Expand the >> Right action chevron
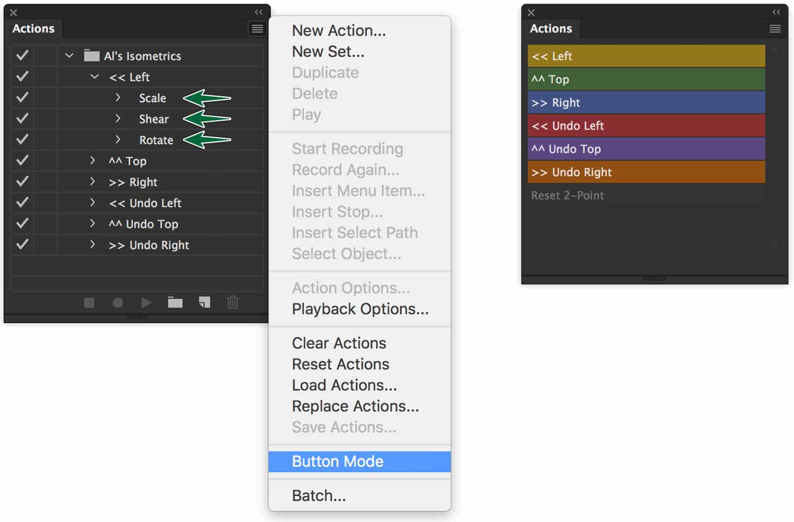 pyautogui.click(x=92, y=182)
